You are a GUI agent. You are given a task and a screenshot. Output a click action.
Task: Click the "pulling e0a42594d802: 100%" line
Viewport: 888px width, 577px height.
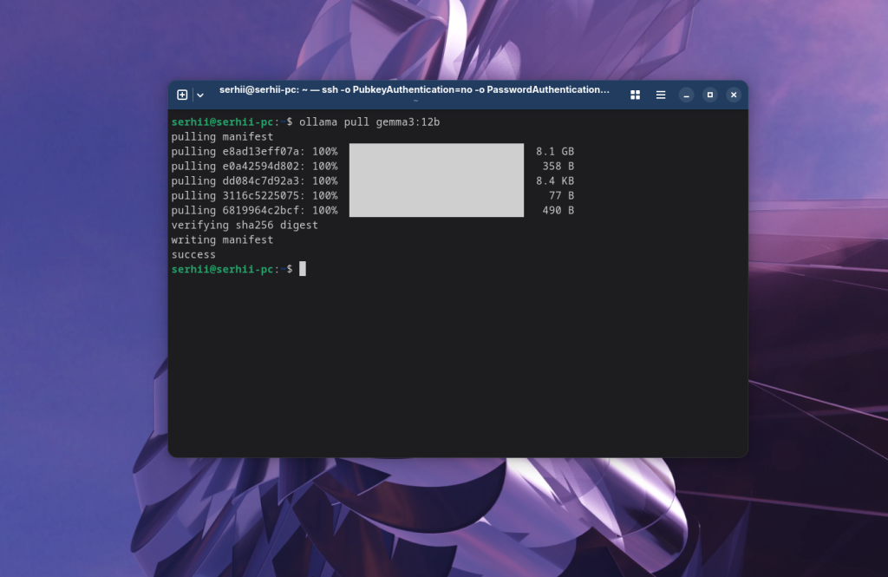coord(254,166)
